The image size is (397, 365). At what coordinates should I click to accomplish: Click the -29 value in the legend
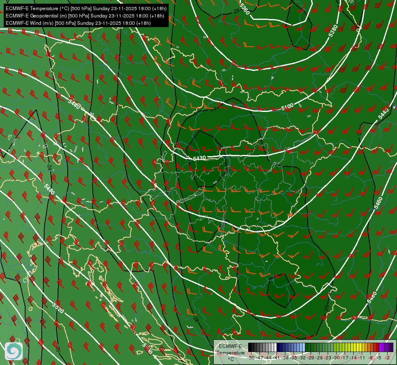pos(311,358)
